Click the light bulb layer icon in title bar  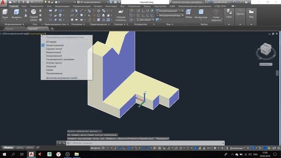(46, 2)
